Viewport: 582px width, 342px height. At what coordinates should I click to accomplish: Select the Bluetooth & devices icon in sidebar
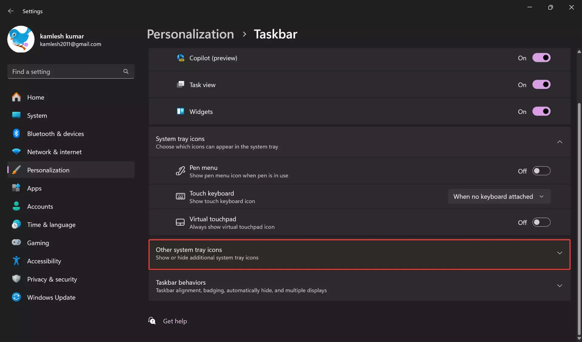coord(16,133)
